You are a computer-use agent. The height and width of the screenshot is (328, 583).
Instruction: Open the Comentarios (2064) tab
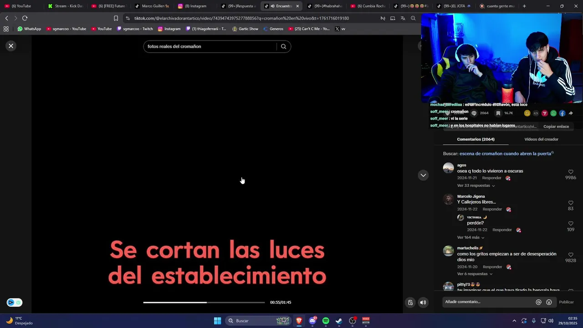(x=476, y=139)
